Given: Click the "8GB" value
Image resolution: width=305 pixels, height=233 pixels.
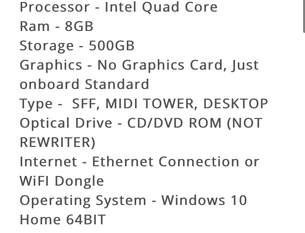Looking at the screenshot, I should 79,26.
